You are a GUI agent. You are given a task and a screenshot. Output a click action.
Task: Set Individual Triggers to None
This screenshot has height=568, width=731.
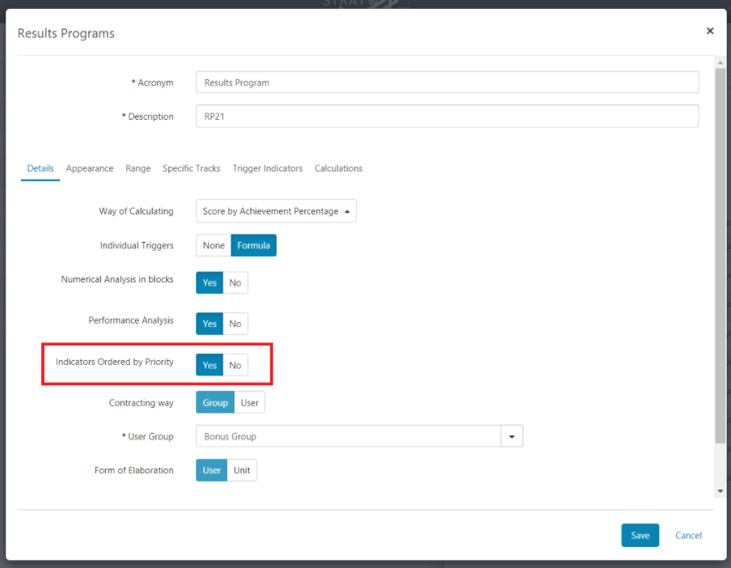[x=213, y=245]
